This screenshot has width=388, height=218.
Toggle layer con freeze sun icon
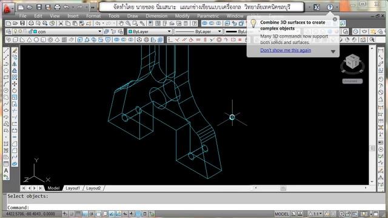click(x=20, y=31)
